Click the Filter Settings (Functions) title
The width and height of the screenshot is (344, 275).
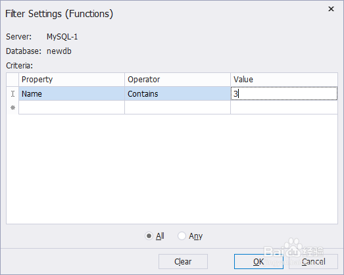point(59,14)
